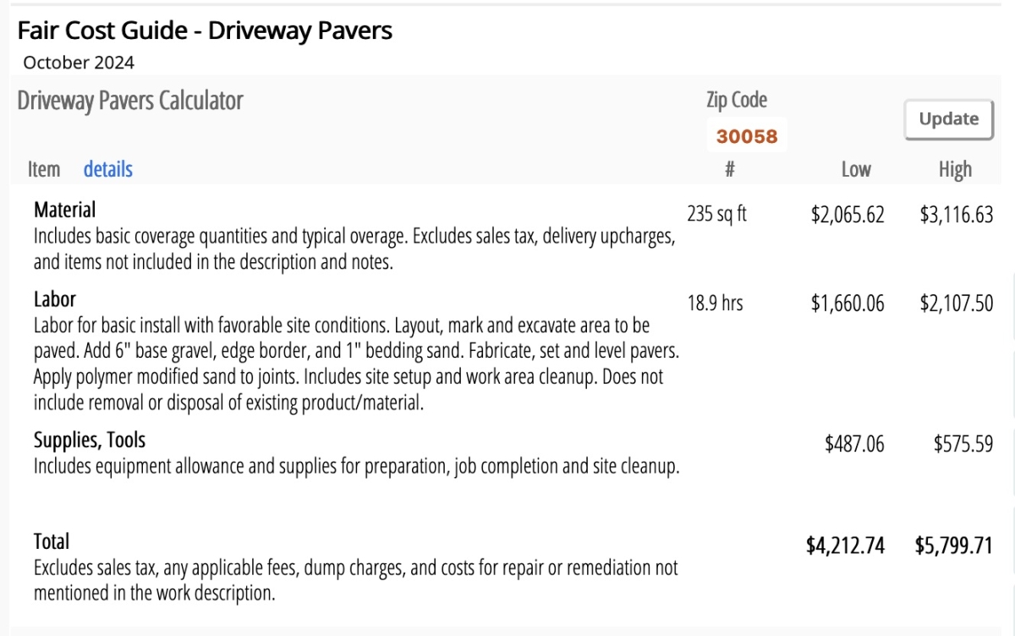Screen dimensions: 1015x636
Task: Open the blue details link
Action: 107,169
